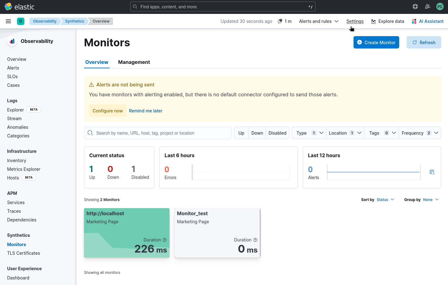Viewport: 448px width, 285px height.
Task: Open the Monitor_test monitor card
Action: [x=217, y=233]
